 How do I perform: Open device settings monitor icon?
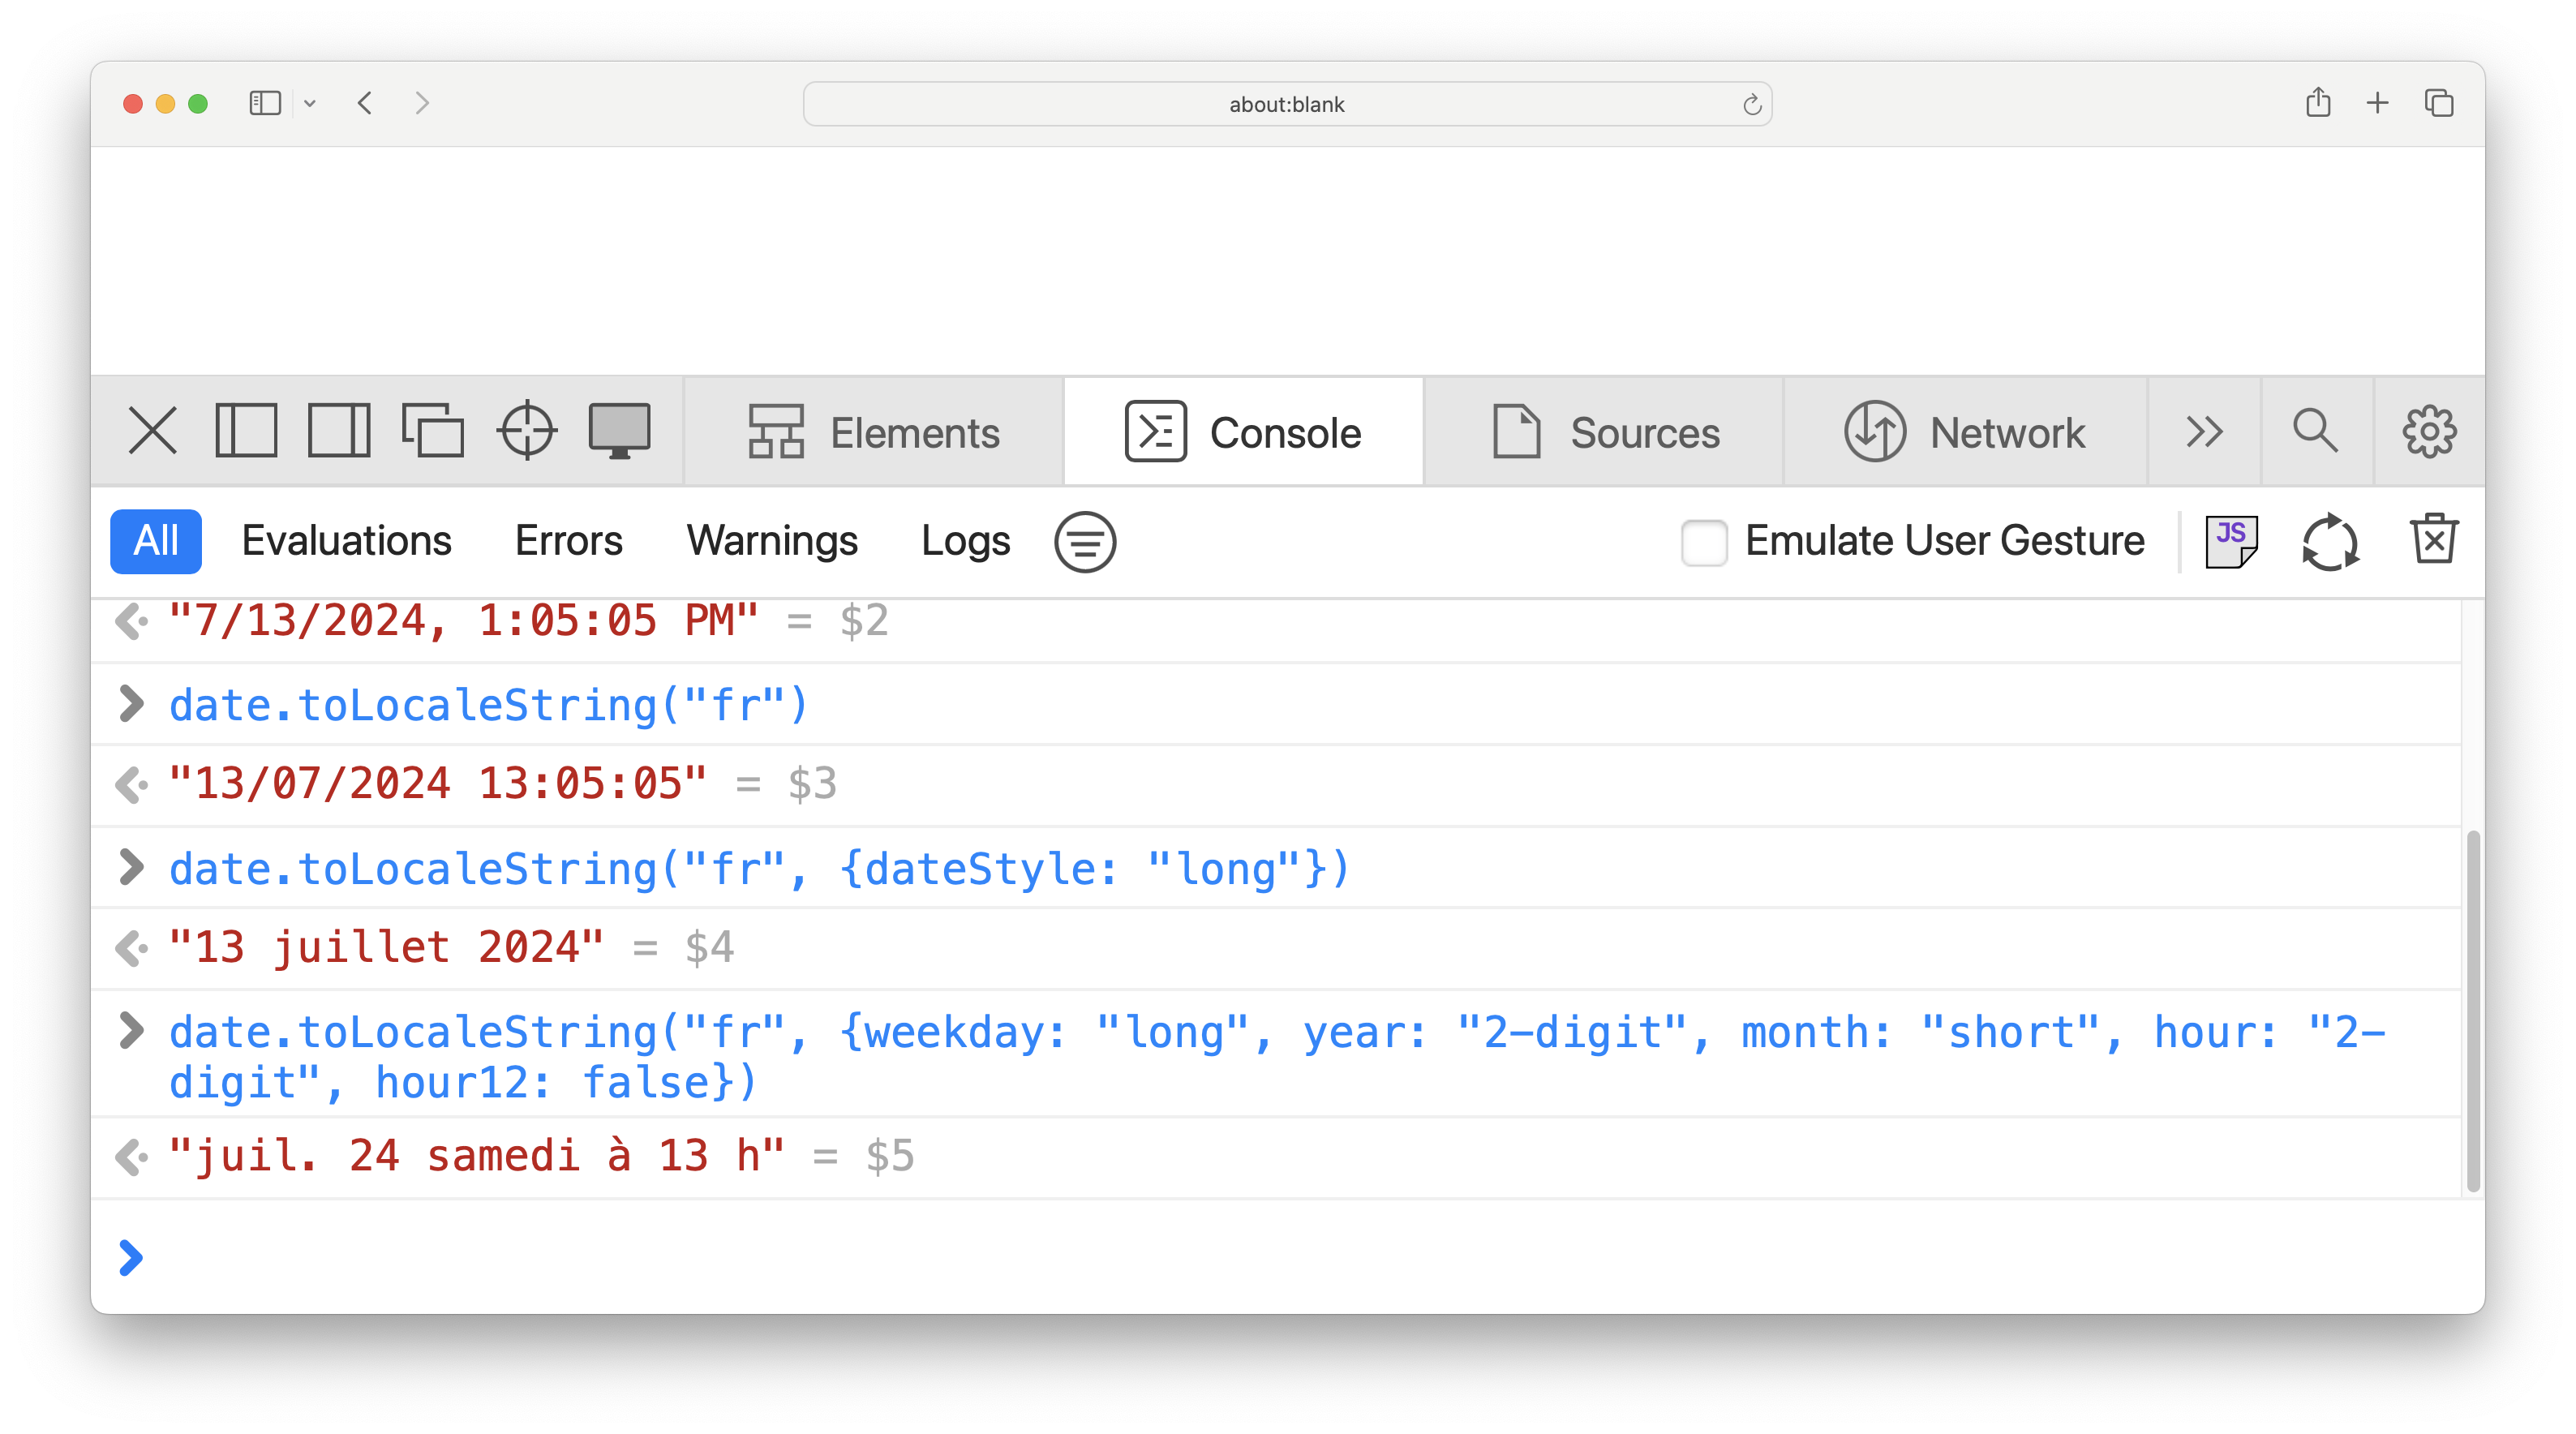(620, 432)
